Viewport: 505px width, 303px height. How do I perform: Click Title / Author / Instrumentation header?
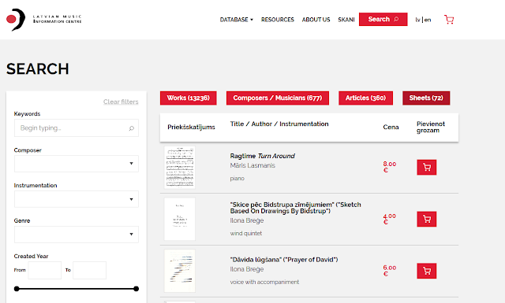[279, 124]
